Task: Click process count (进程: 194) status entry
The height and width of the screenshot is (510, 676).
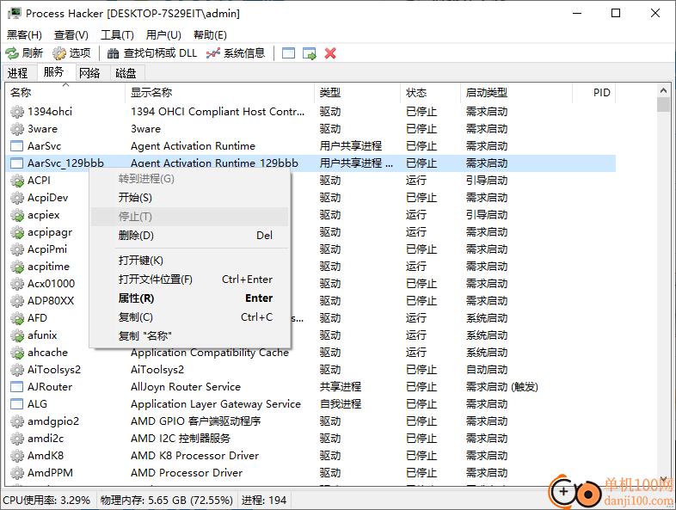Action: pyautogui.click(x=264, y=500)
